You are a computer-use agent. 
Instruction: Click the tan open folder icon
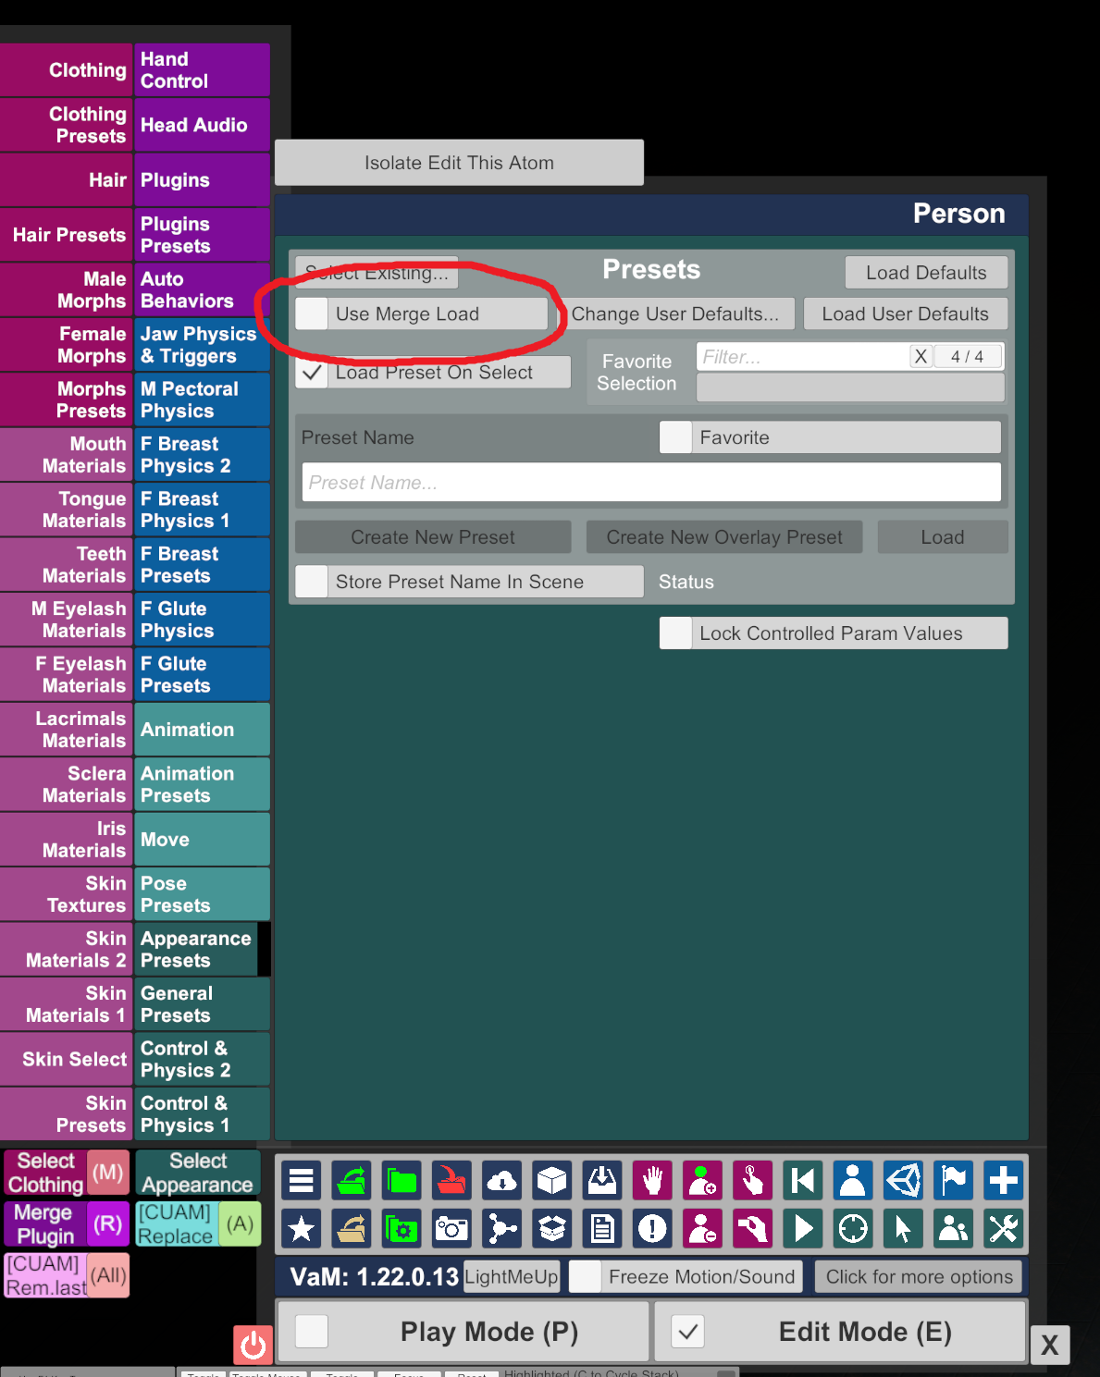pos(352,1228)
